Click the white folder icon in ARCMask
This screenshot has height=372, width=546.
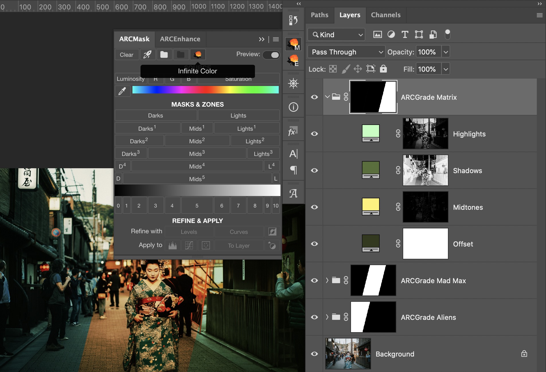point(164,54)
